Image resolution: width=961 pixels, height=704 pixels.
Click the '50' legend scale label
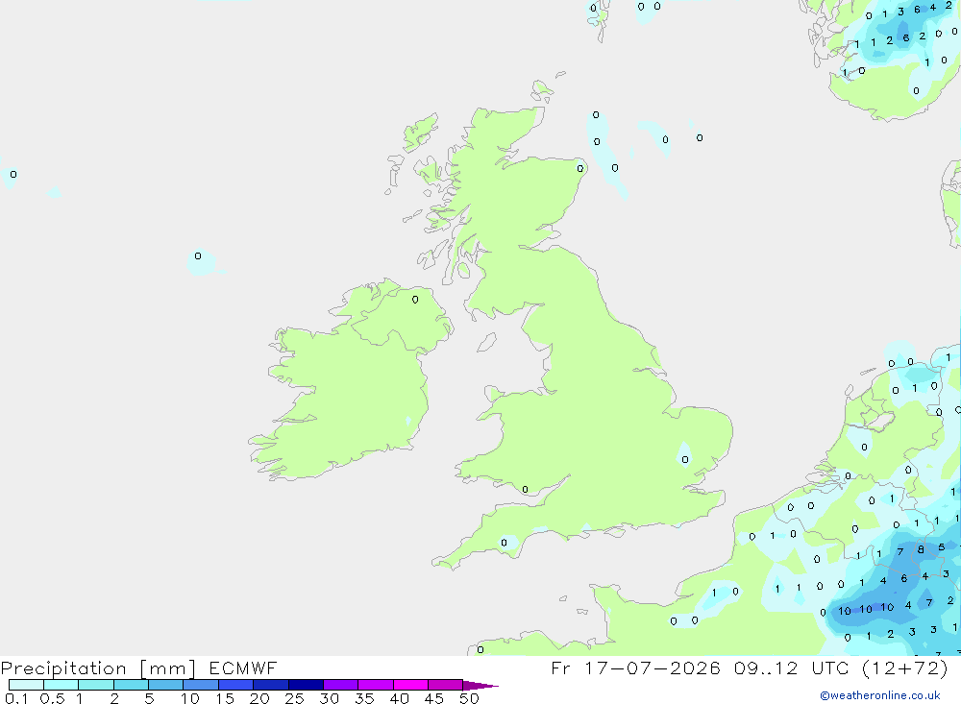469,698
